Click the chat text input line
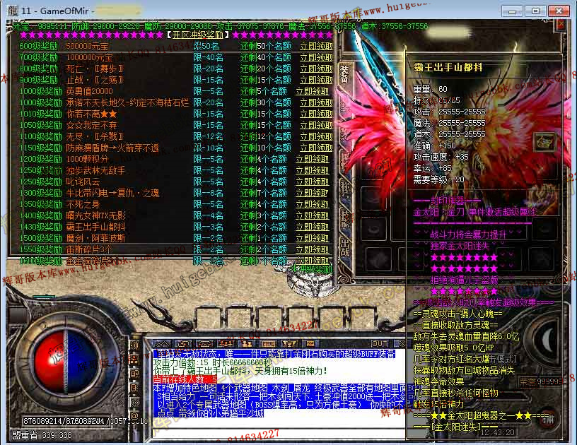The width and height of the screenshot is (577, 445). (280, 433)
